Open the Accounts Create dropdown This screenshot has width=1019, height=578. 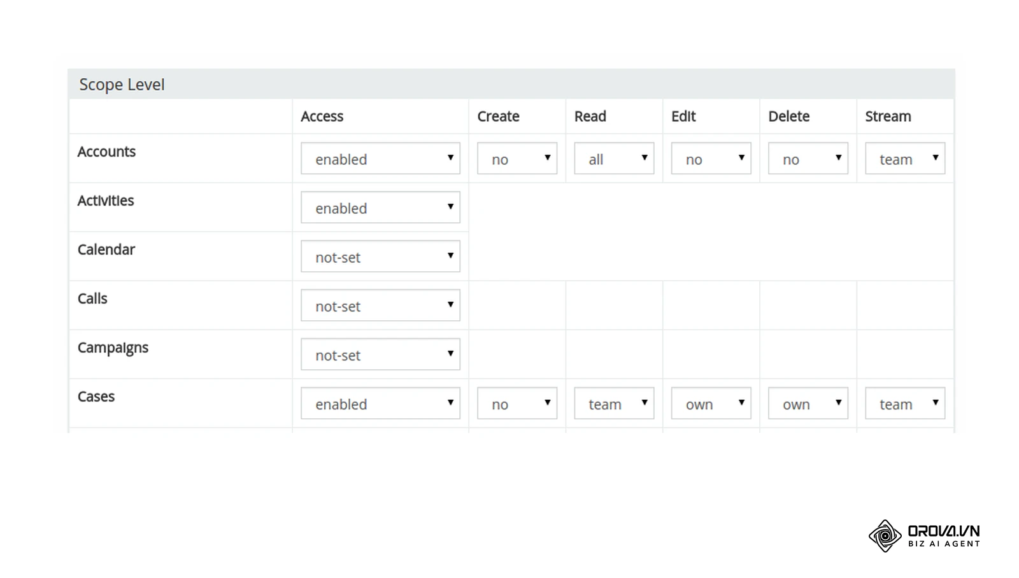coord(517,159)
